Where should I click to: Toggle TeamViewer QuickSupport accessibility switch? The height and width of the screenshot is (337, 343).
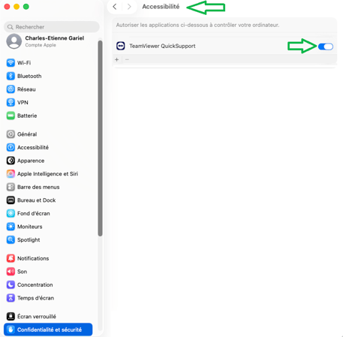pyautogui.click(x=326, y=47)
